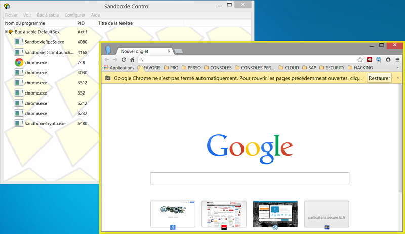Open the CLOUD bookmark folder

coord(289,68)
